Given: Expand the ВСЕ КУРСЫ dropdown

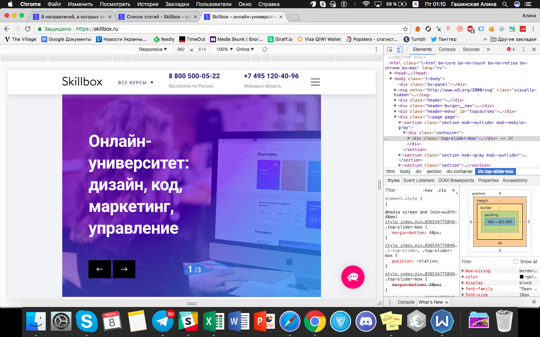Looking at the screenshot, I should click(x=136, y=82).
